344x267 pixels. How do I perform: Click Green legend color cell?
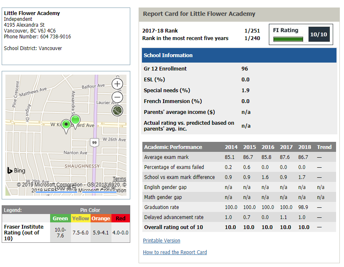61,218
